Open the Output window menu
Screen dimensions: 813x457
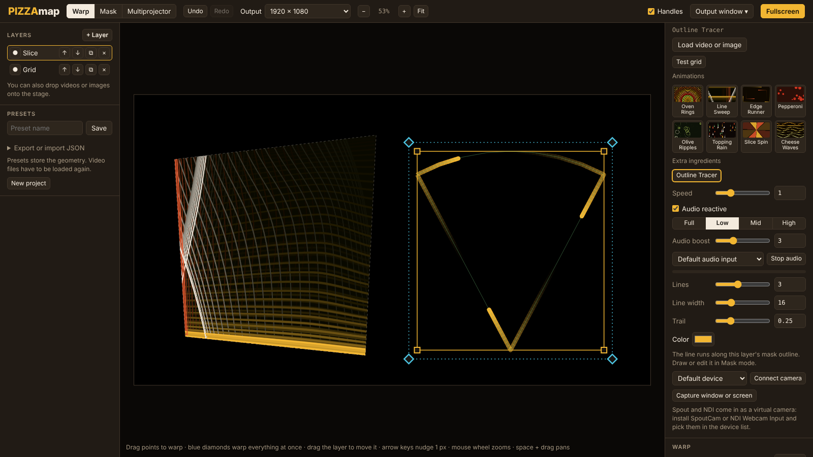click(x=722, y=11)
